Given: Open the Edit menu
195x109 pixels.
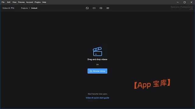Looking at the screenshot, I should click(x=9, y=2).
